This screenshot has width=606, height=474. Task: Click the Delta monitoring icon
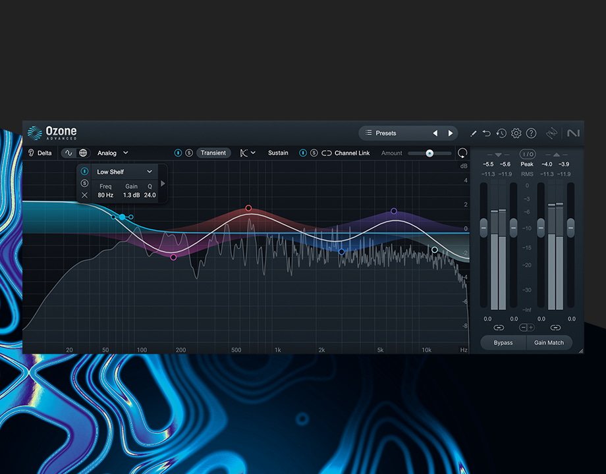pyautogui.click(x=32, y=152)
